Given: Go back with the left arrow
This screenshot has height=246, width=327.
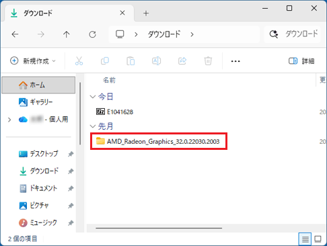Looking at the screenshot, I should point(15,34).
